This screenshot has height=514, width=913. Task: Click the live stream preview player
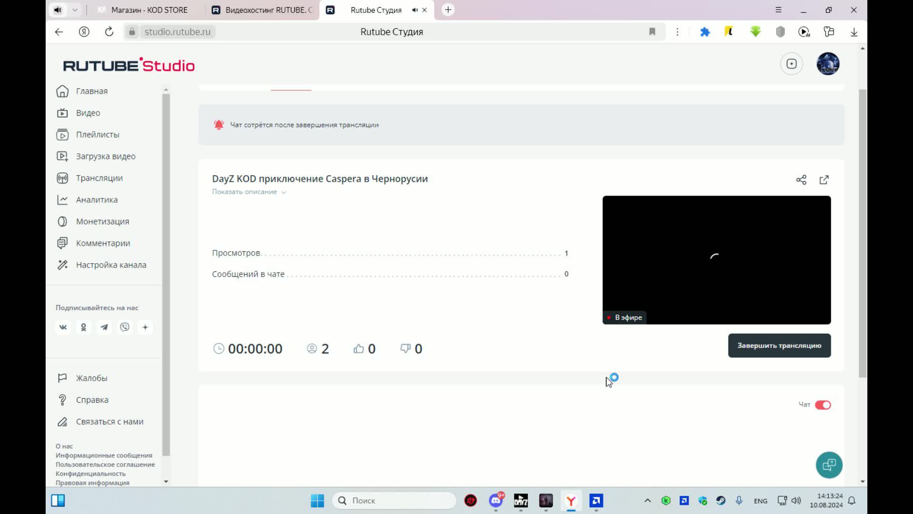point(717,260)
